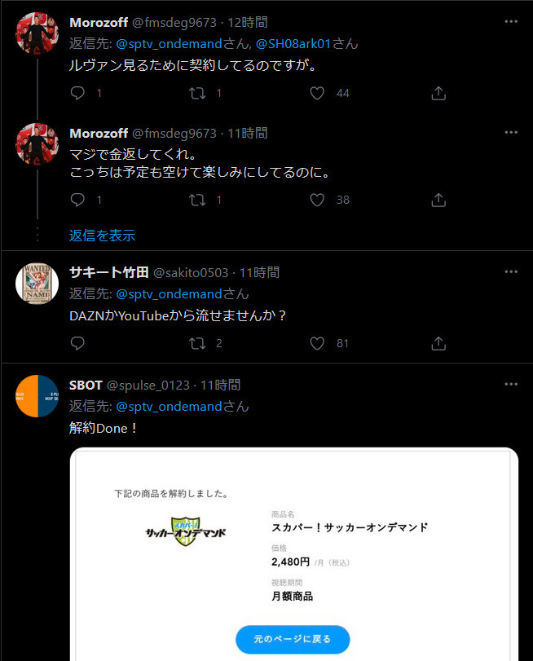Open more options menu on SBOT's tweet

click(x=511, y=384)
